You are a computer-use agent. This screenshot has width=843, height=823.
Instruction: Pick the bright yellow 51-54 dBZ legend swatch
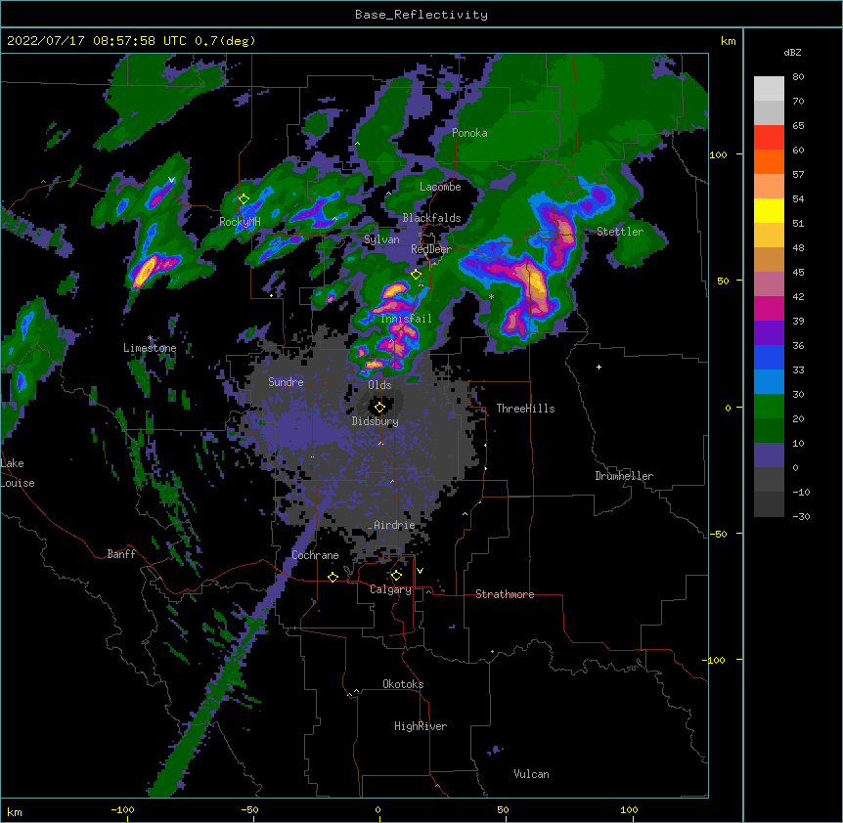point(769,210)
